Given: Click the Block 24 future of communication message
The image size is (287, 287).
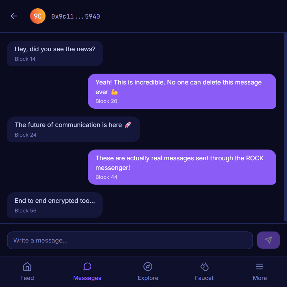Looking at the screenshot, I should click(x=73, y=129).
